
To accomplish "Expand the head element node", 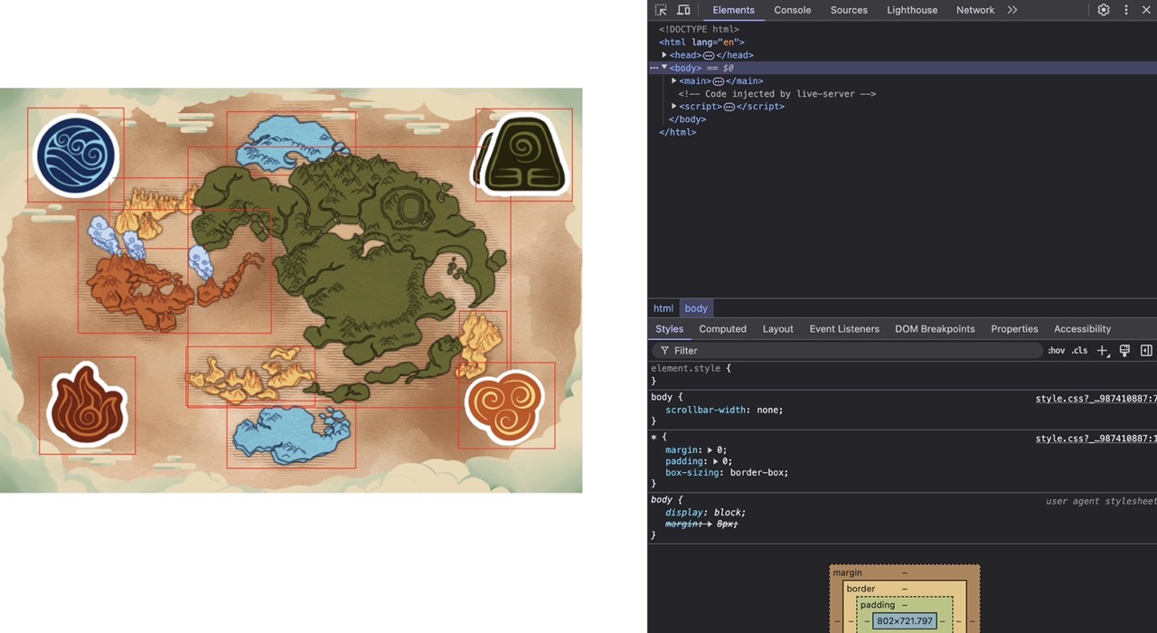I will tap(664, 55).
